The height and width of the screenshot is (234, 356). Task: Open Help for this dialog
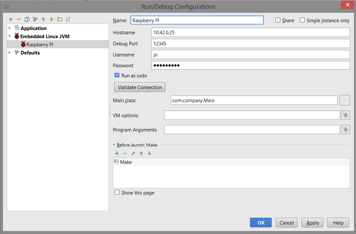(338, 223)
